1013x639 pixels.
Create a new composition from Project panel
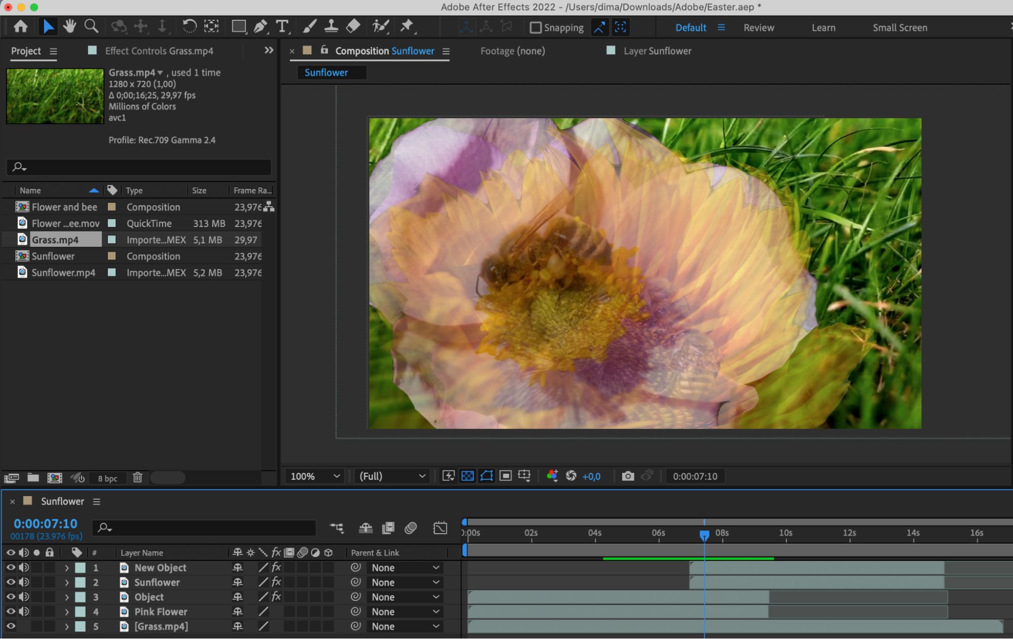pyautogui.click(x=55, y=477)
